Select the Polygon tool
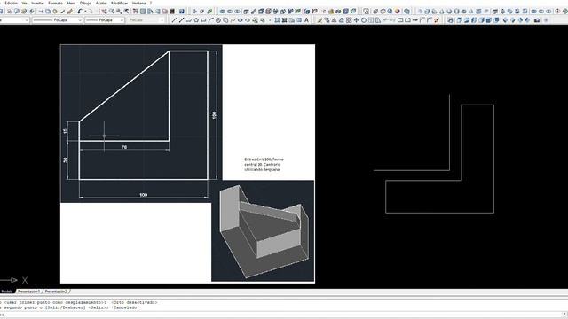This screenshot has height=319, width=568. 196,20
